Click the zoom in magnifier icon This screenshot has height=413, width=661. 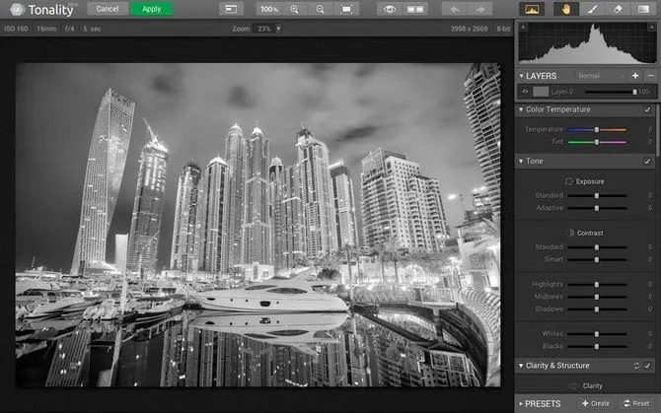coord(294,9)
